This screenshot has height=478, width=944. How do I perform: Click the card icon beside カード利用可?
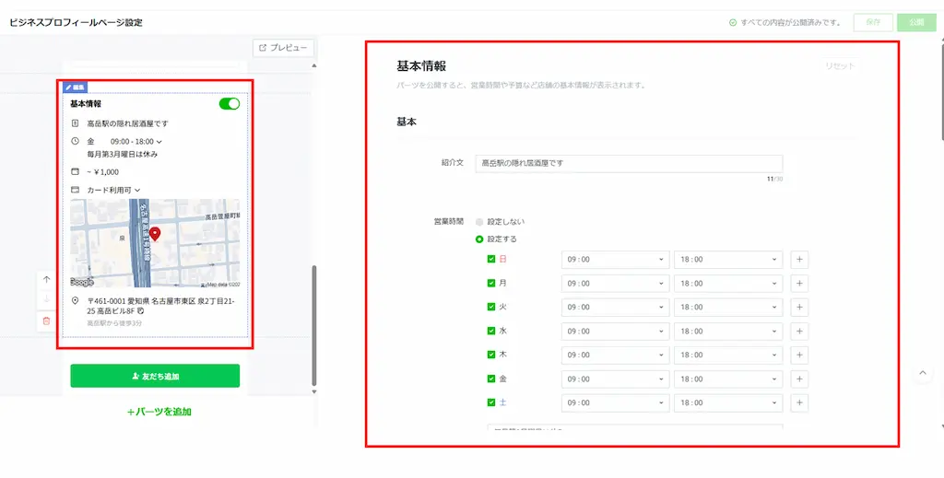76,190
